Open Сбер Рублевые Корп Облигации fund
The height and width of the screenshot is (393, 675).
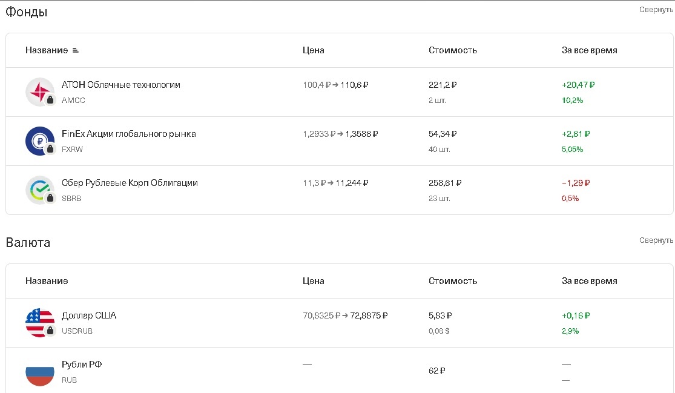click(130, 183)
